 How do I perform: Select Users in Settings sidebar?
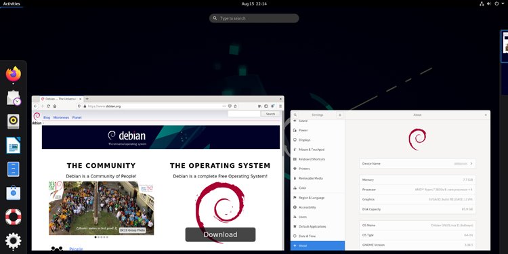point(318,217)
